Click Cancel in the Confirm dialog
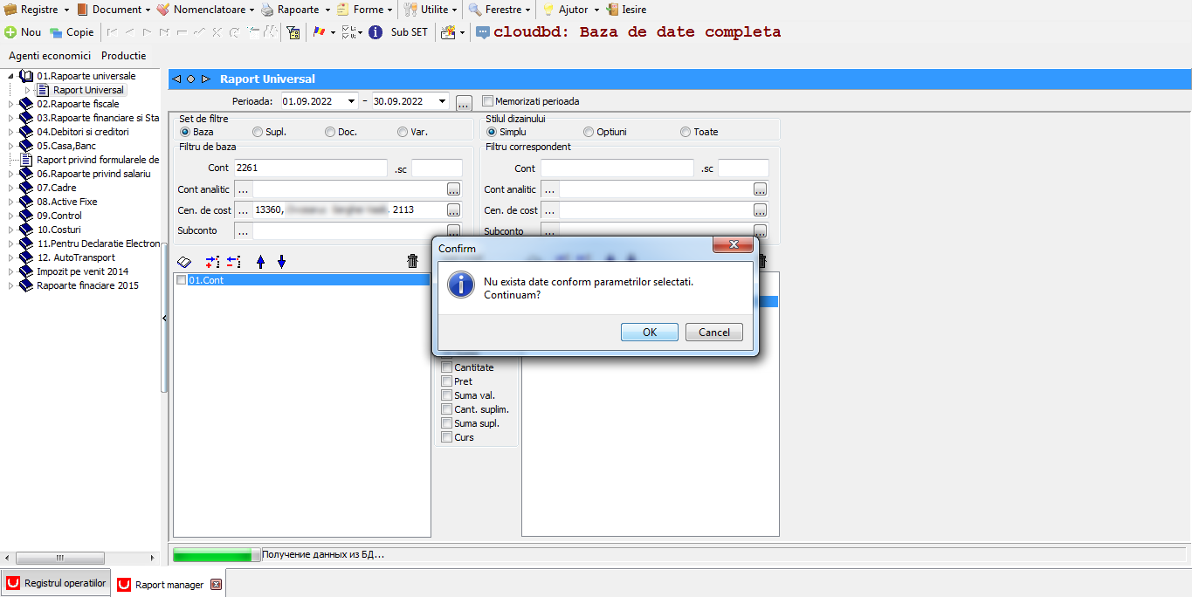 pos(714,333)
